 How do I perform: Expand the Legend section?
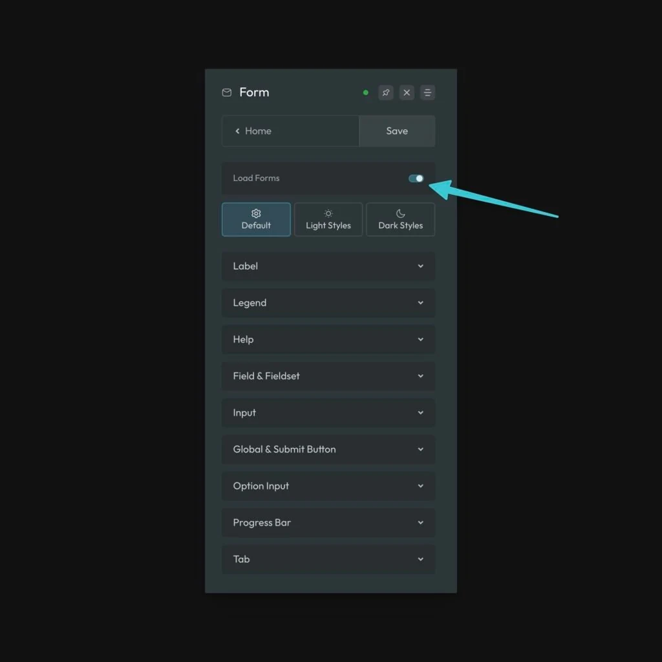click(x=328, y=303)
